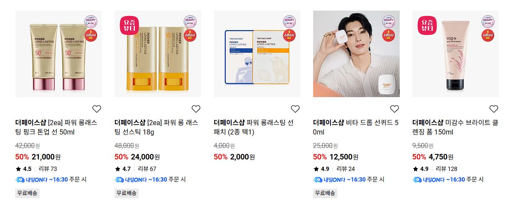Open title 비타 드롭 선퀴드 50ml
Image resolution: width=507 pixels, height=204 pixels.
356,127
